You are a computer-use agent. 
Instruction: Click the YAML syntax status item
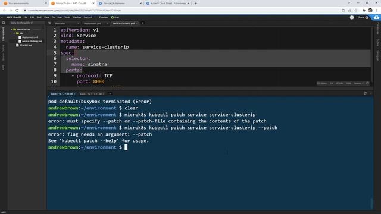[x=339, y=83]
